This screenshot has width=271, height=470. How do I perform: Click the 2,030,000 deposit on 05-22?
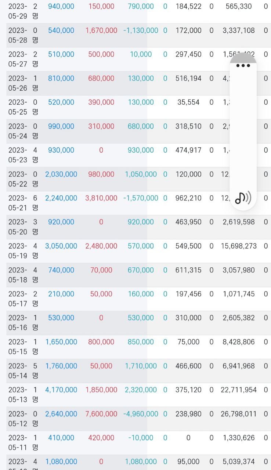pos(61,174)
